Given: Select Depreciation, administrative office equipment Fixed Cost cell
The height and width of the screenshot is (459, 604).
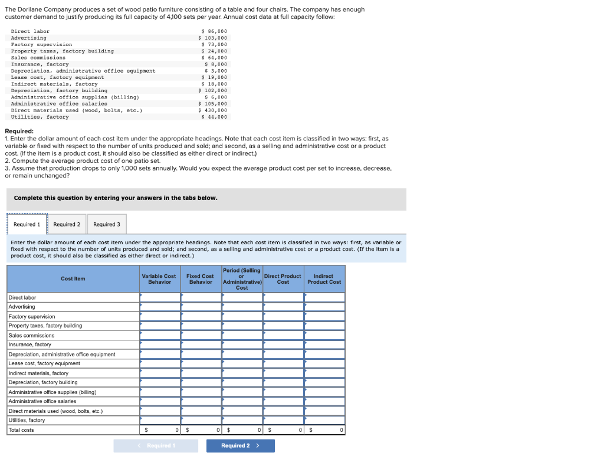Looking at the screenshot, I should pyautogui.click(x=201, y=354).
